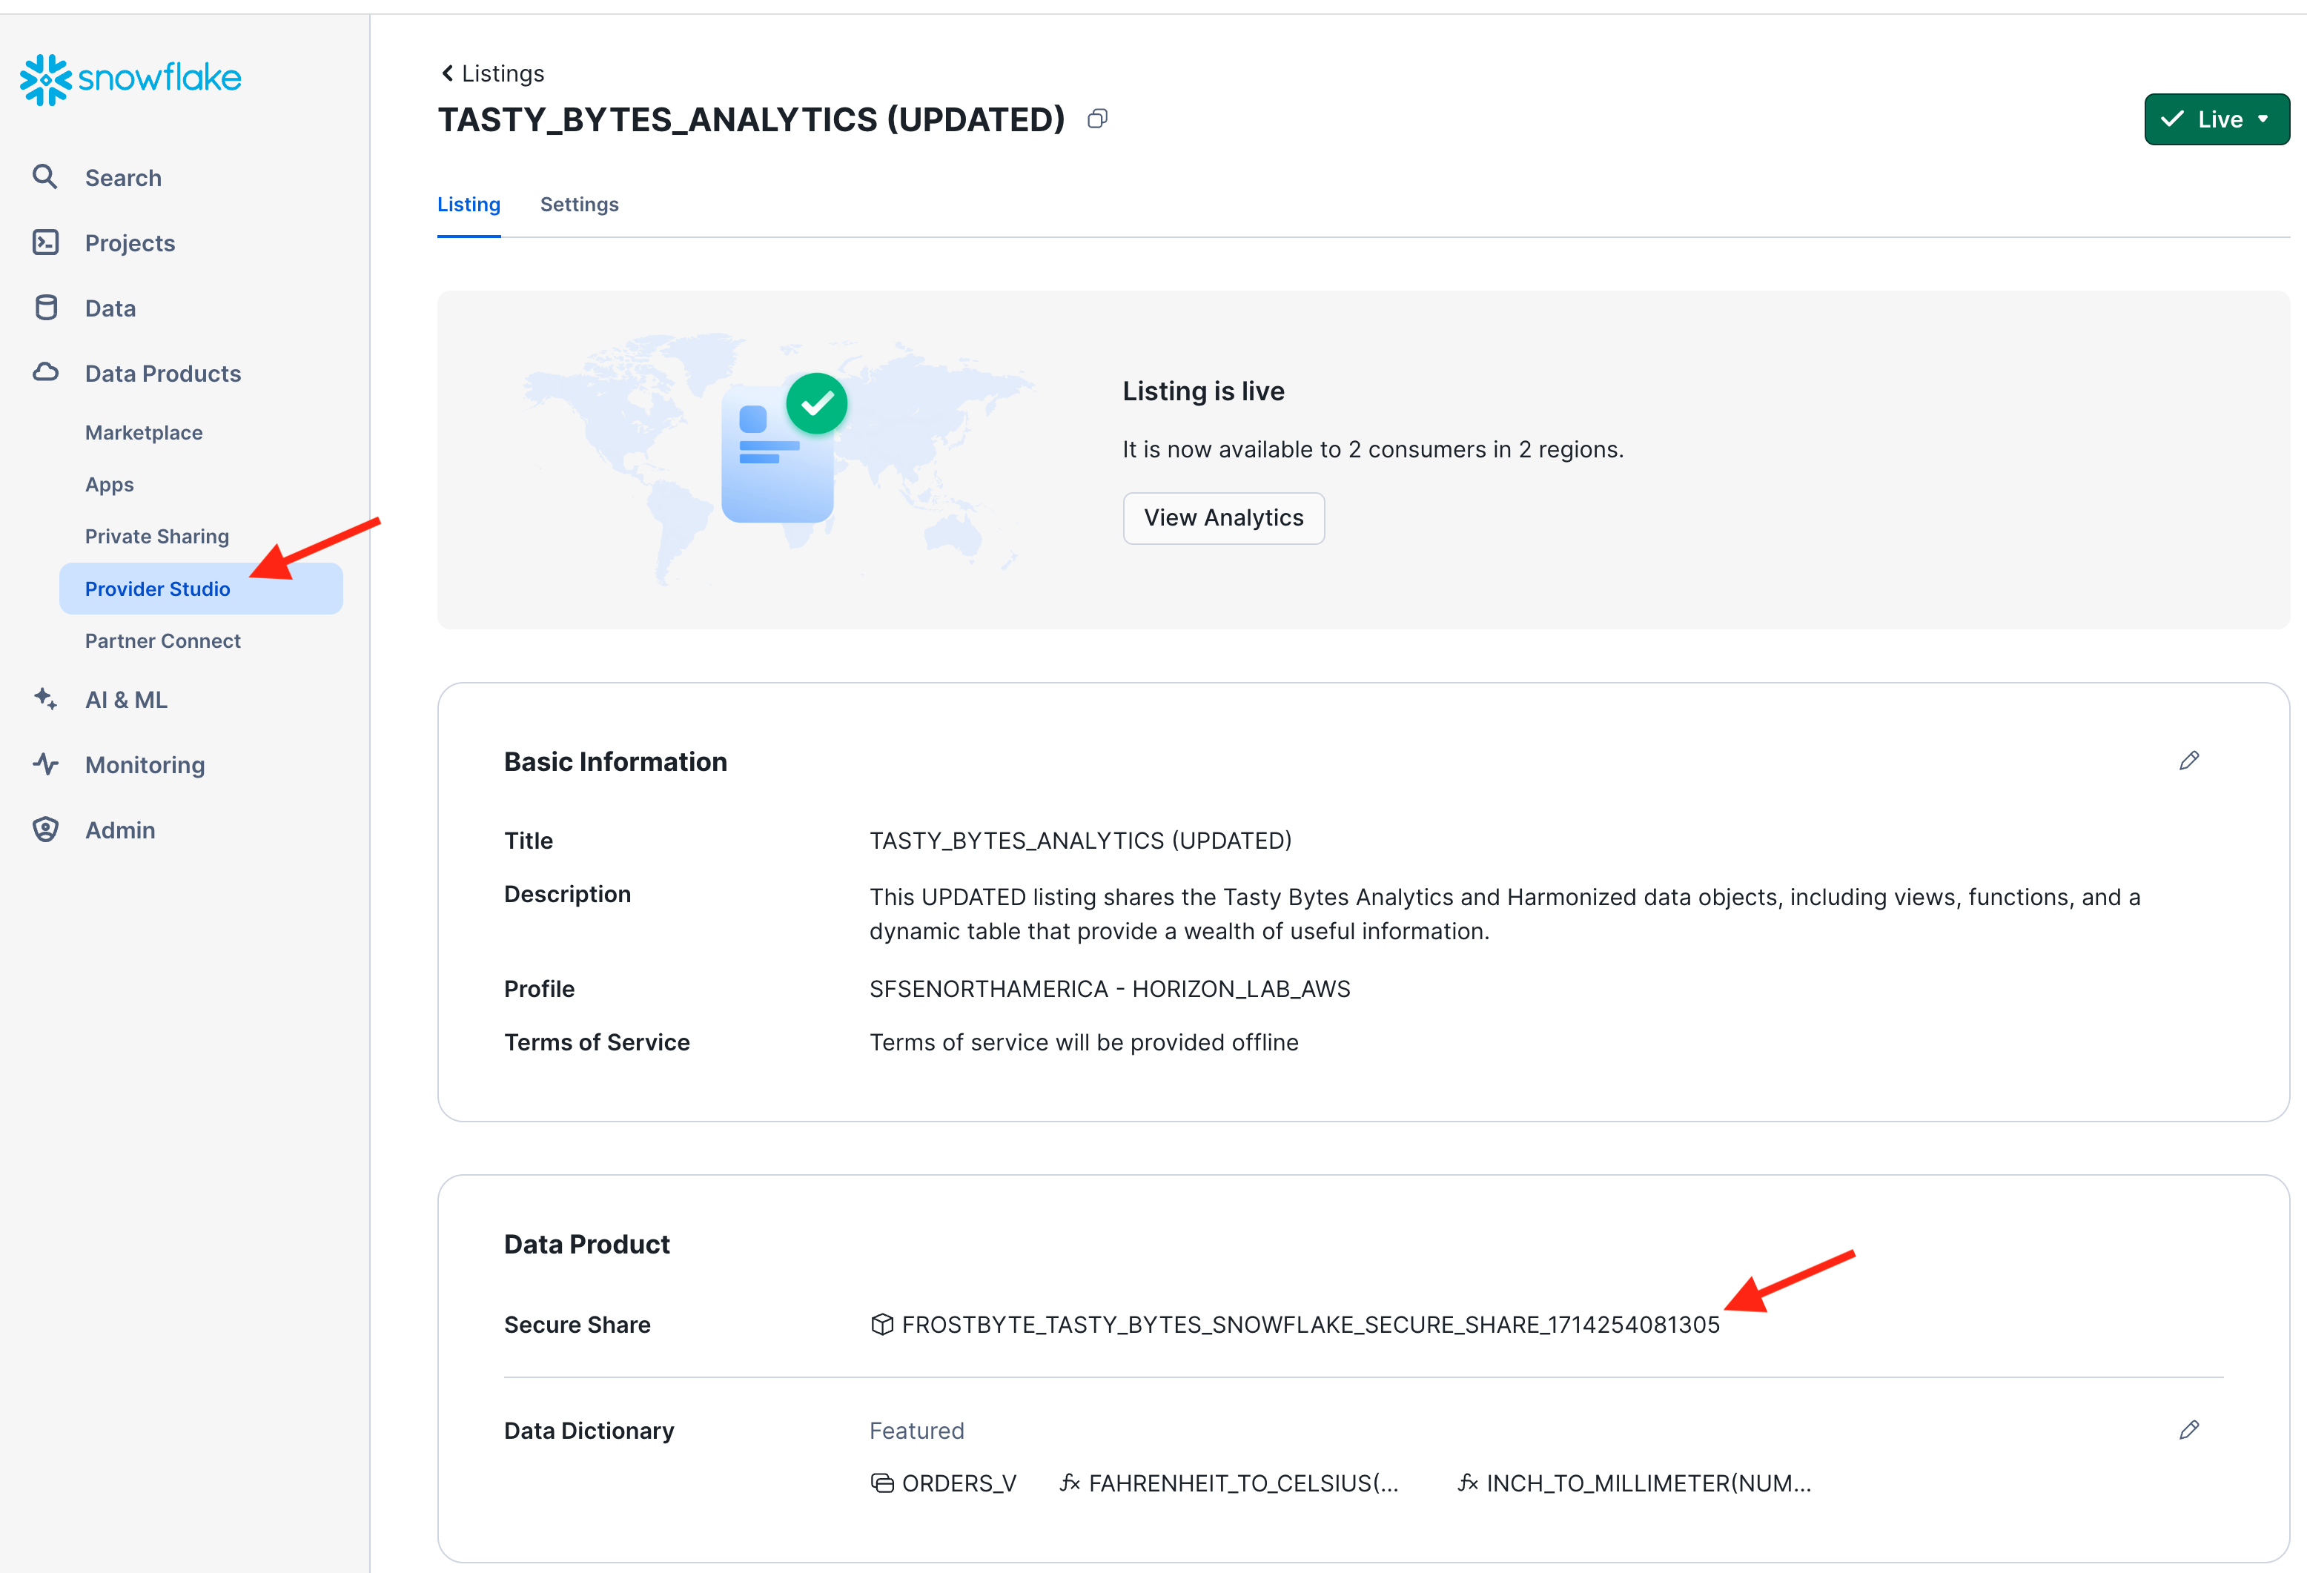Click the Data cylinder icon in sidebar

tap(46, 308)
